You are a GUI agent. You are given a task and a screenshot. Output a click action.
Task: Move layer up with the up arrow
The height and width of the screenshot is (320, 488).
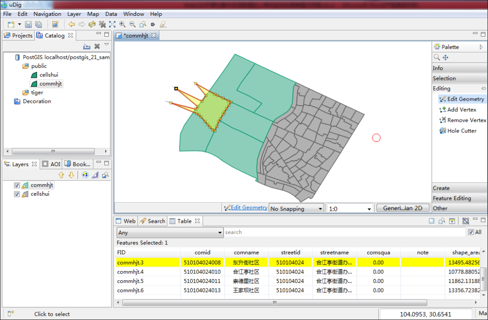tap(61, 175)
